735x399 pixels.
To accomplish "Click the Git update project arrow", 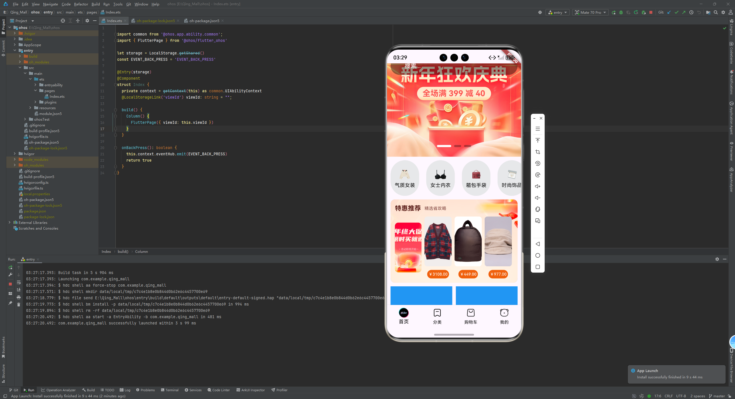I will [669, 12].
